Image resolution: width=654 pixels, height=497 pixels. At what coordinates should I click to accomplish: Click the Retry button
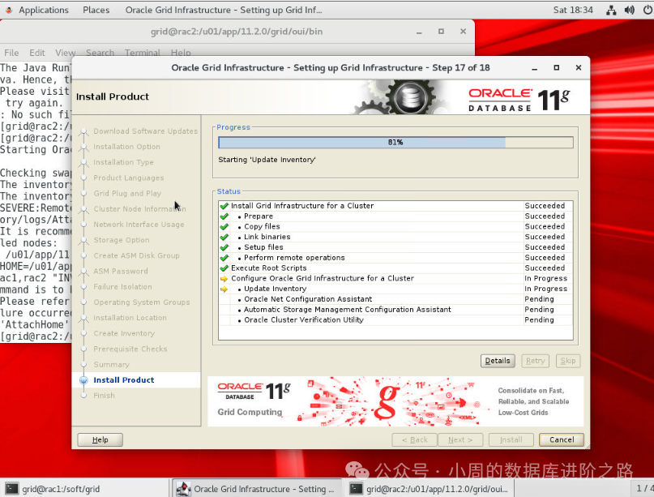coord(535,361)
